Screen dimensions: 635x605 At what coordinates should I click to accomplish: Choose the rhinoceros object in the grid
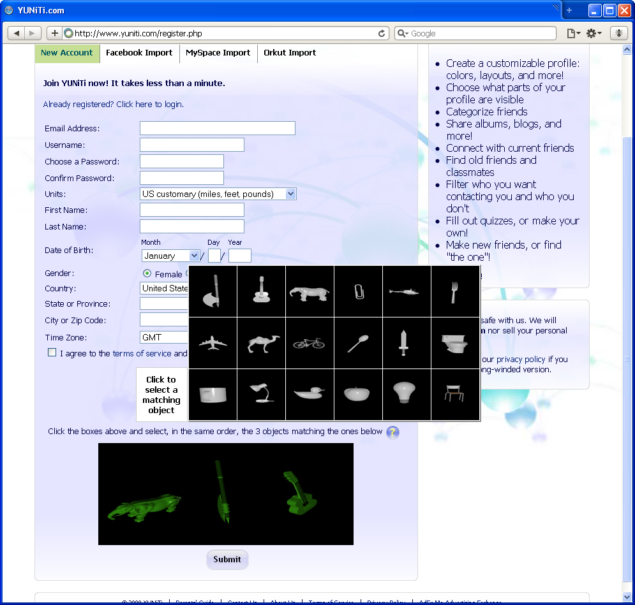pos(310,293)
